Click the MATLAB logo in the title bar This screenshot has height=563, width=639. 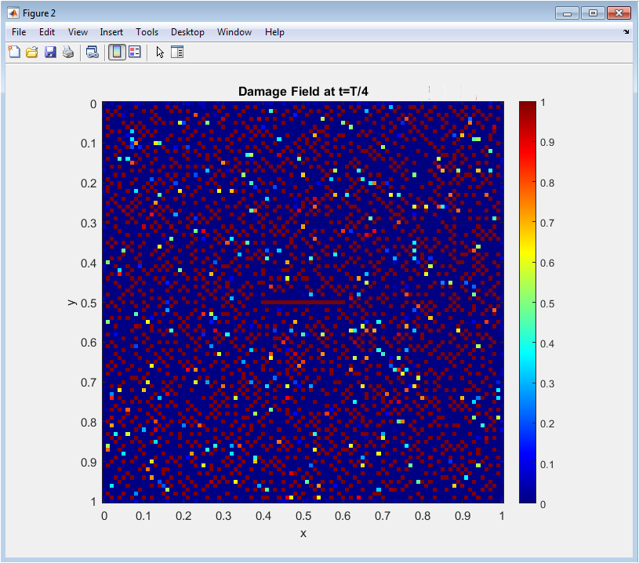[13, 13]
